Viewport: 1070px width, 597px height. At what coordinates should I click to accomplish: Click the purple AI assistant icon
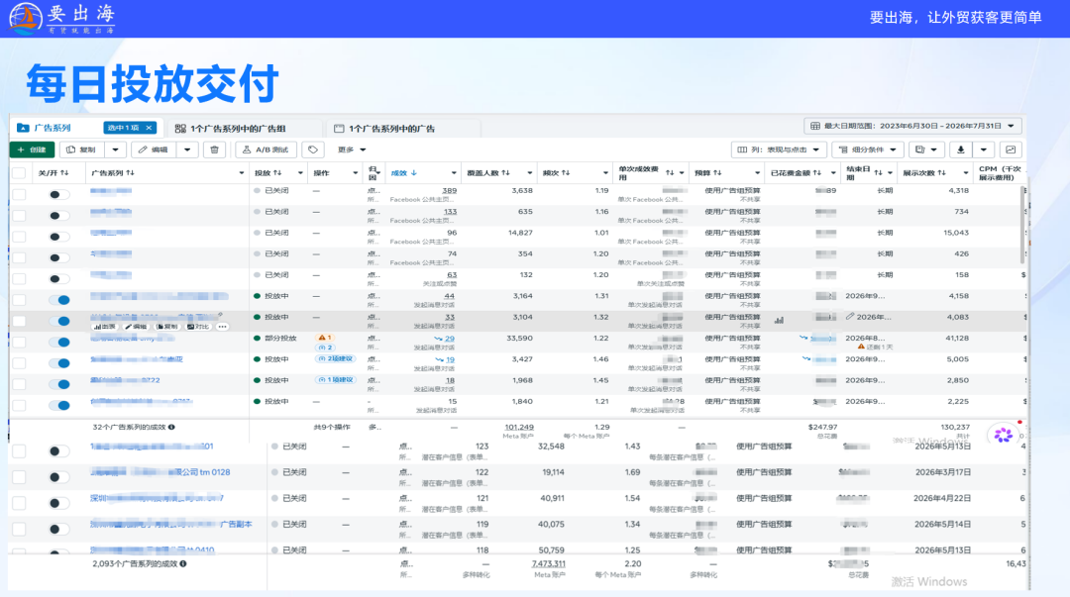click(x=1003, y=435)
